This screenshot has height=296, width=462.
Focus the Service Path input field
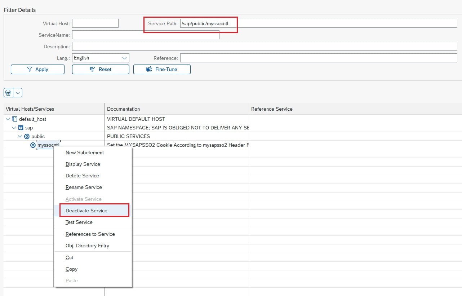tap(319, 23)
